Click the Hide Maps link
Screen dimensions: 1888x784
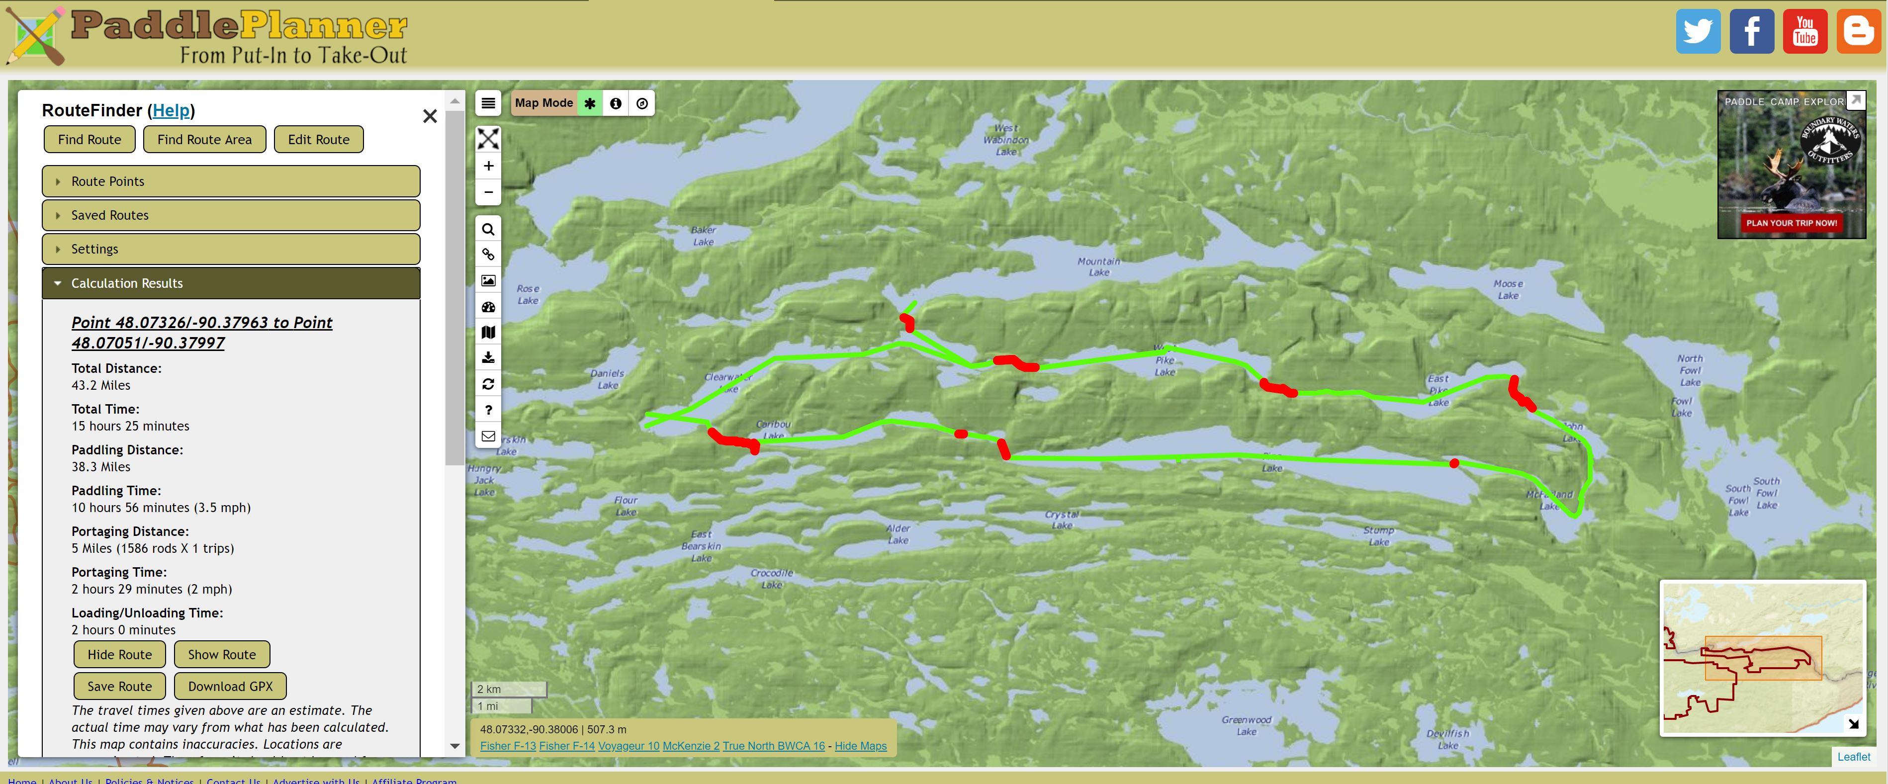click(860, 746)
